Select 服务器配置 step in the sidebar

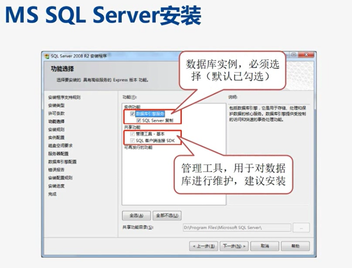(58, 153)
